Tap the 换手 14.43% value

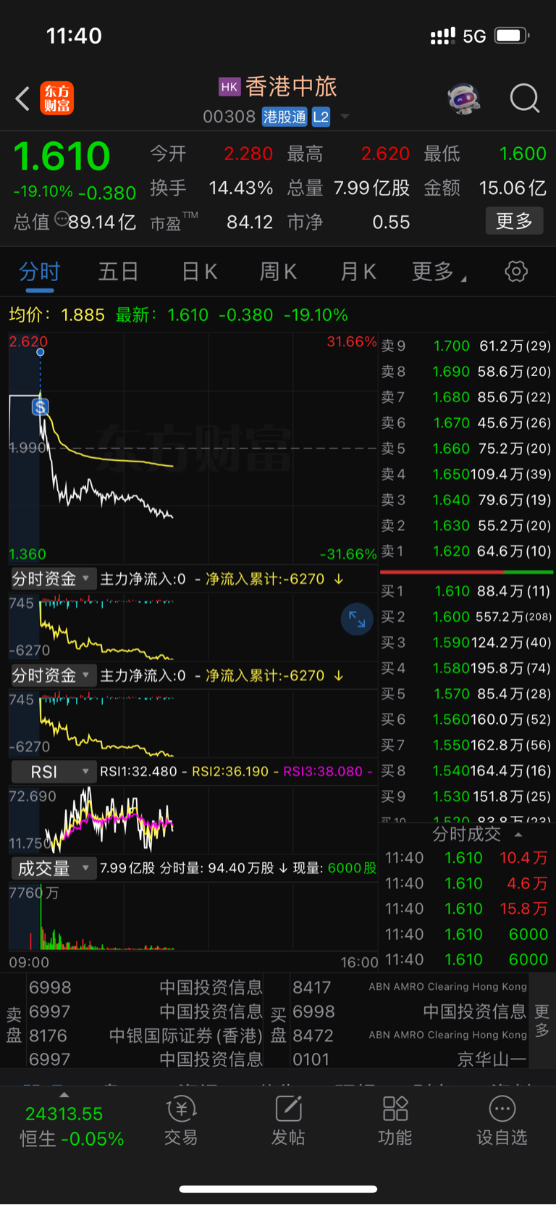click(x=241, y=188)
